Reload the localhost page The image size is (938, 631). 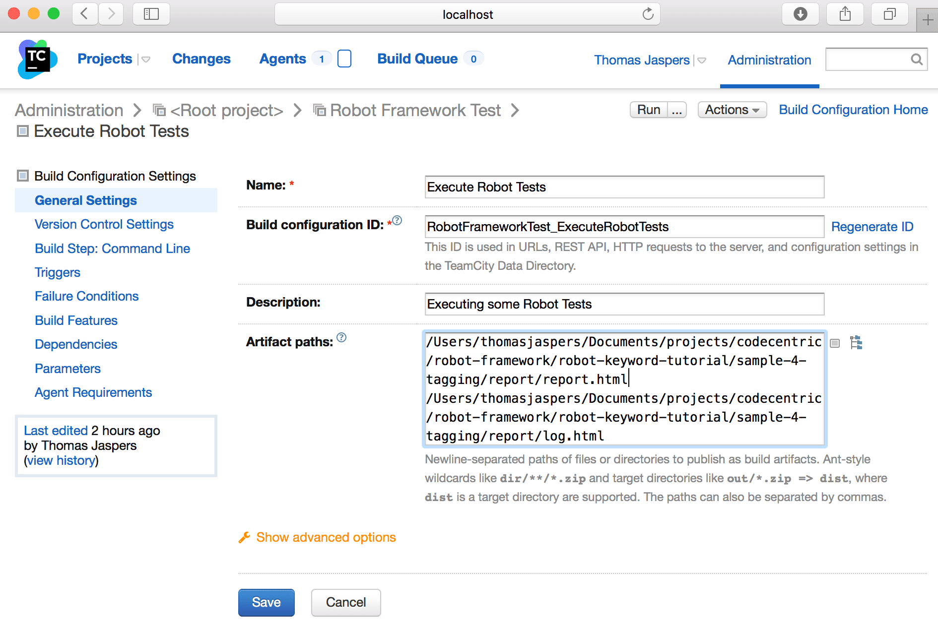pos(648,14)
